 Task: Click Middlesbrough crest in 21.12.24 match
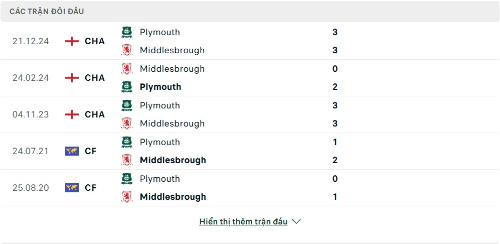click(127, 50)
